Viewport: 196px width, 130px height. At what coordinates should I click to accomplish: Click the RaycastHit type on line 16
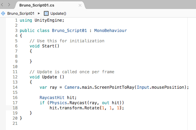pyautogui.click(x=52, y=97)
